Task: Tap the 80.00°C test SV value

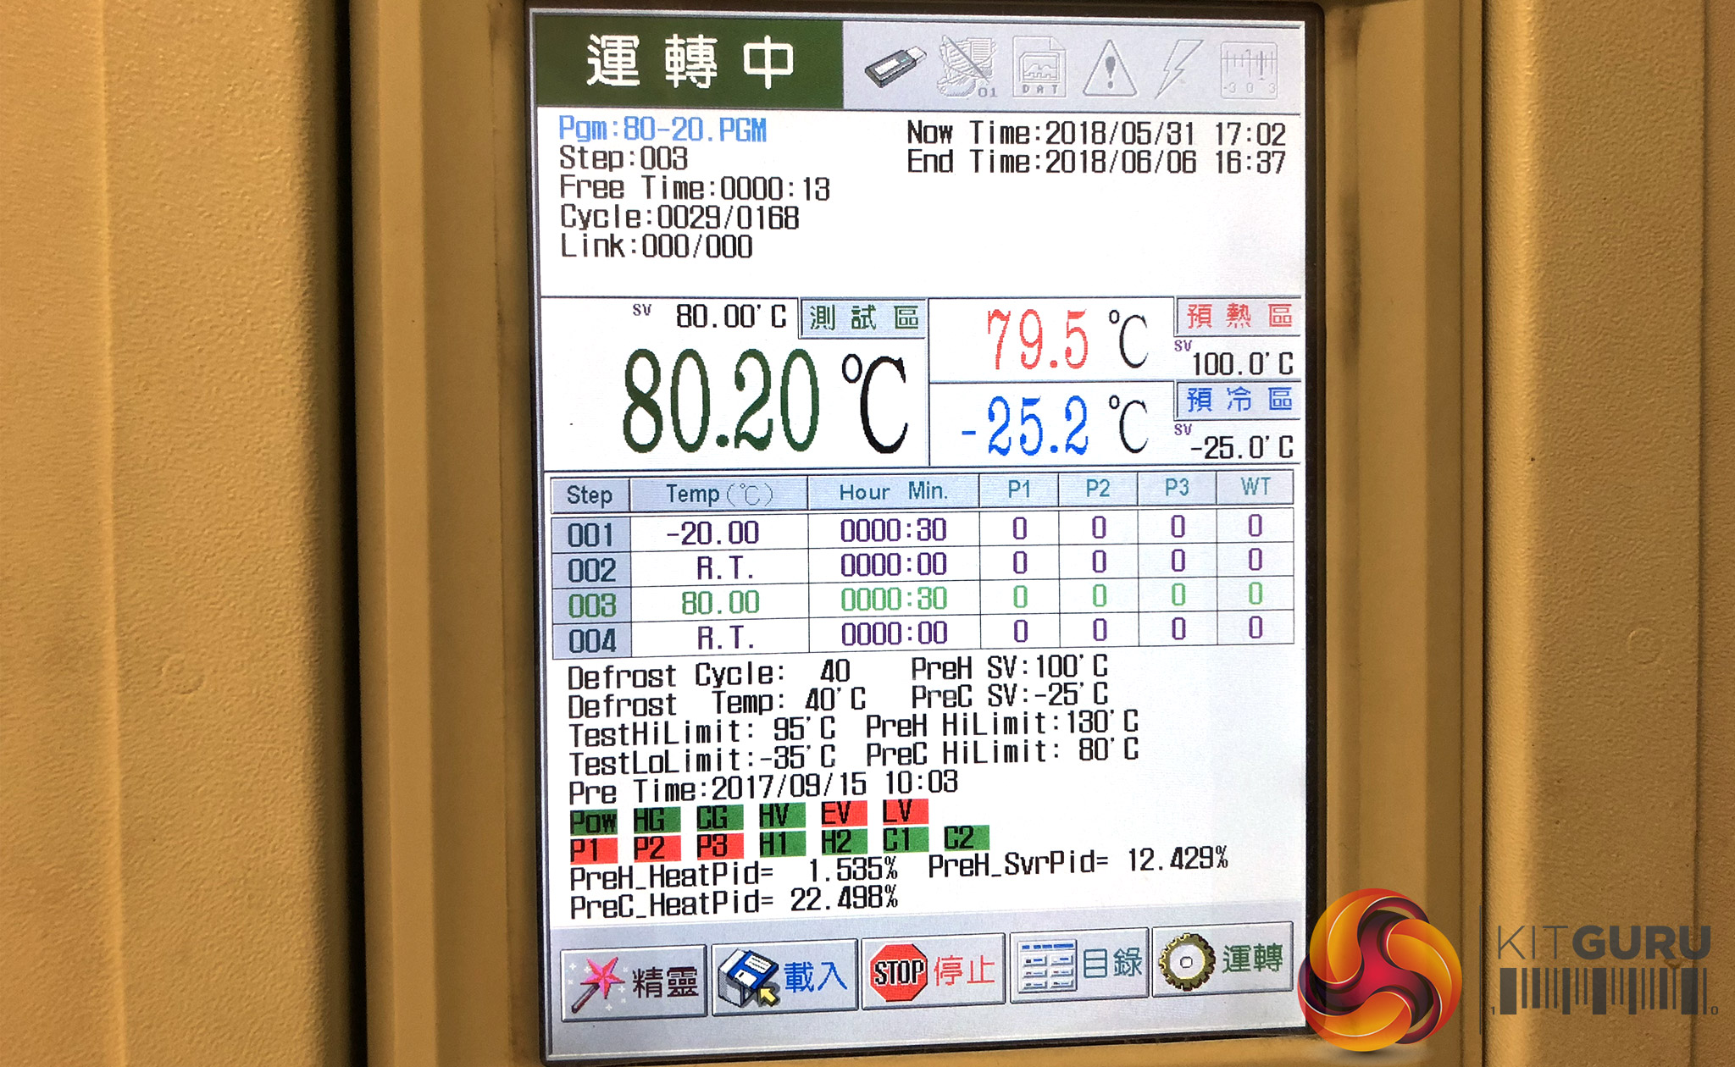Action: (x=730, y=317)
